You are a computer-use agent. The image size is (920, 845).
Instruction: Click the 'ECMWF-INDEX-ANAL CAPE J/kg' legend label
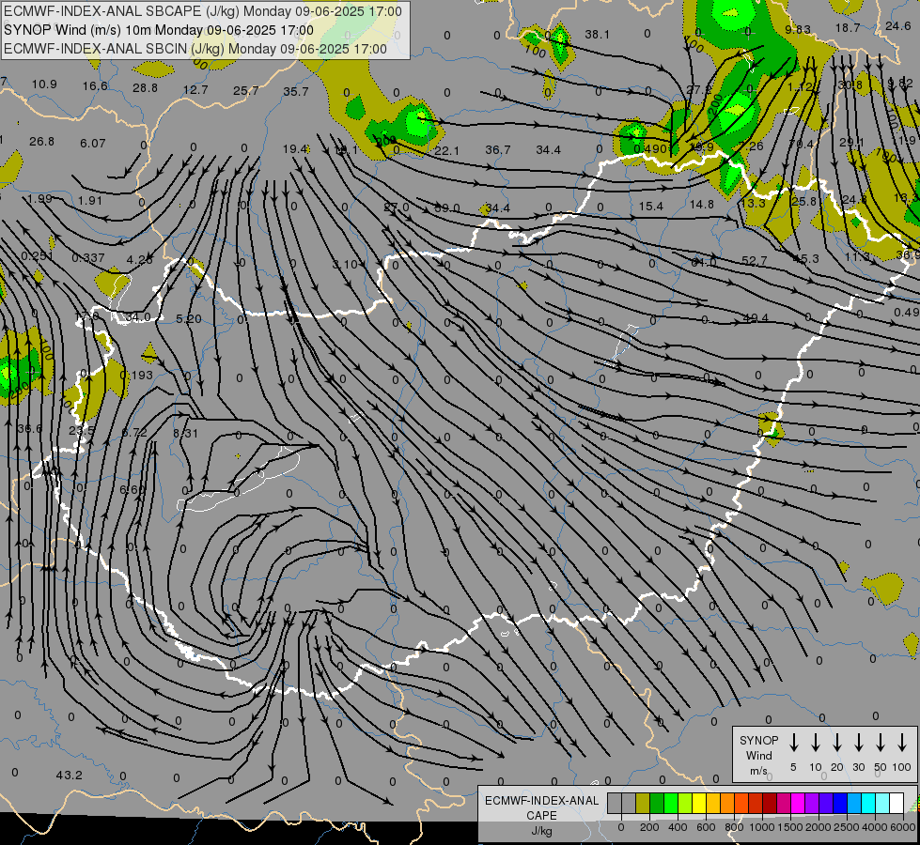tap(541, 815)
